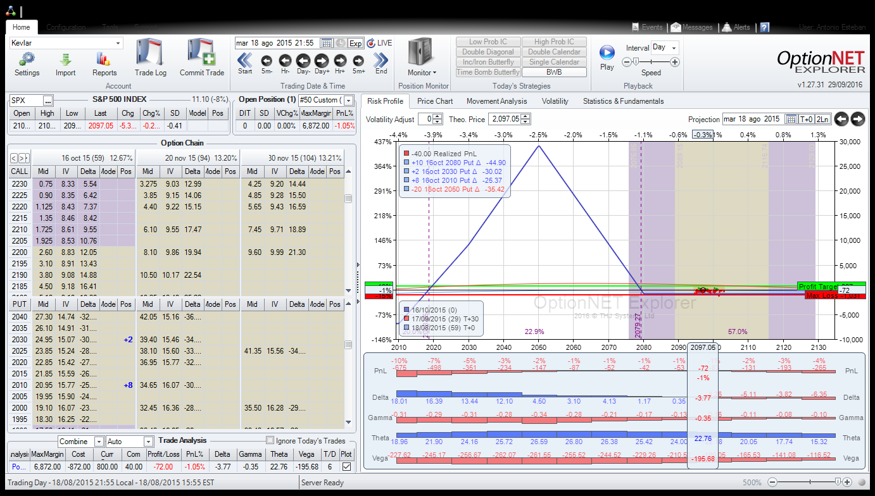
Task: Click the Exp button beside the date
Action: [x=355, y=43]
